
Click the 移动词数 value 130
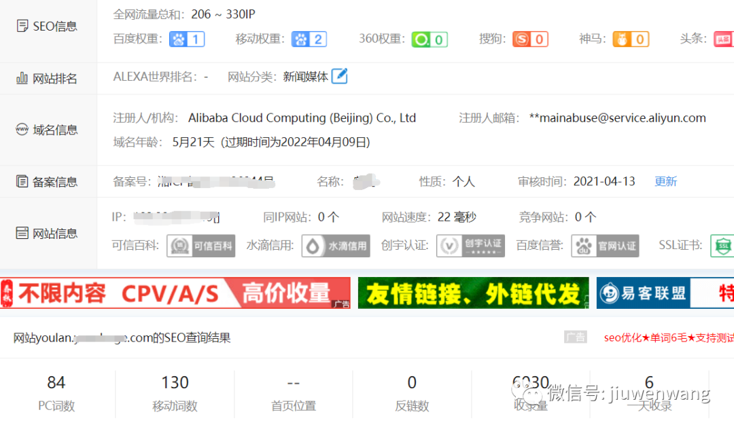[x=175, y=383]
